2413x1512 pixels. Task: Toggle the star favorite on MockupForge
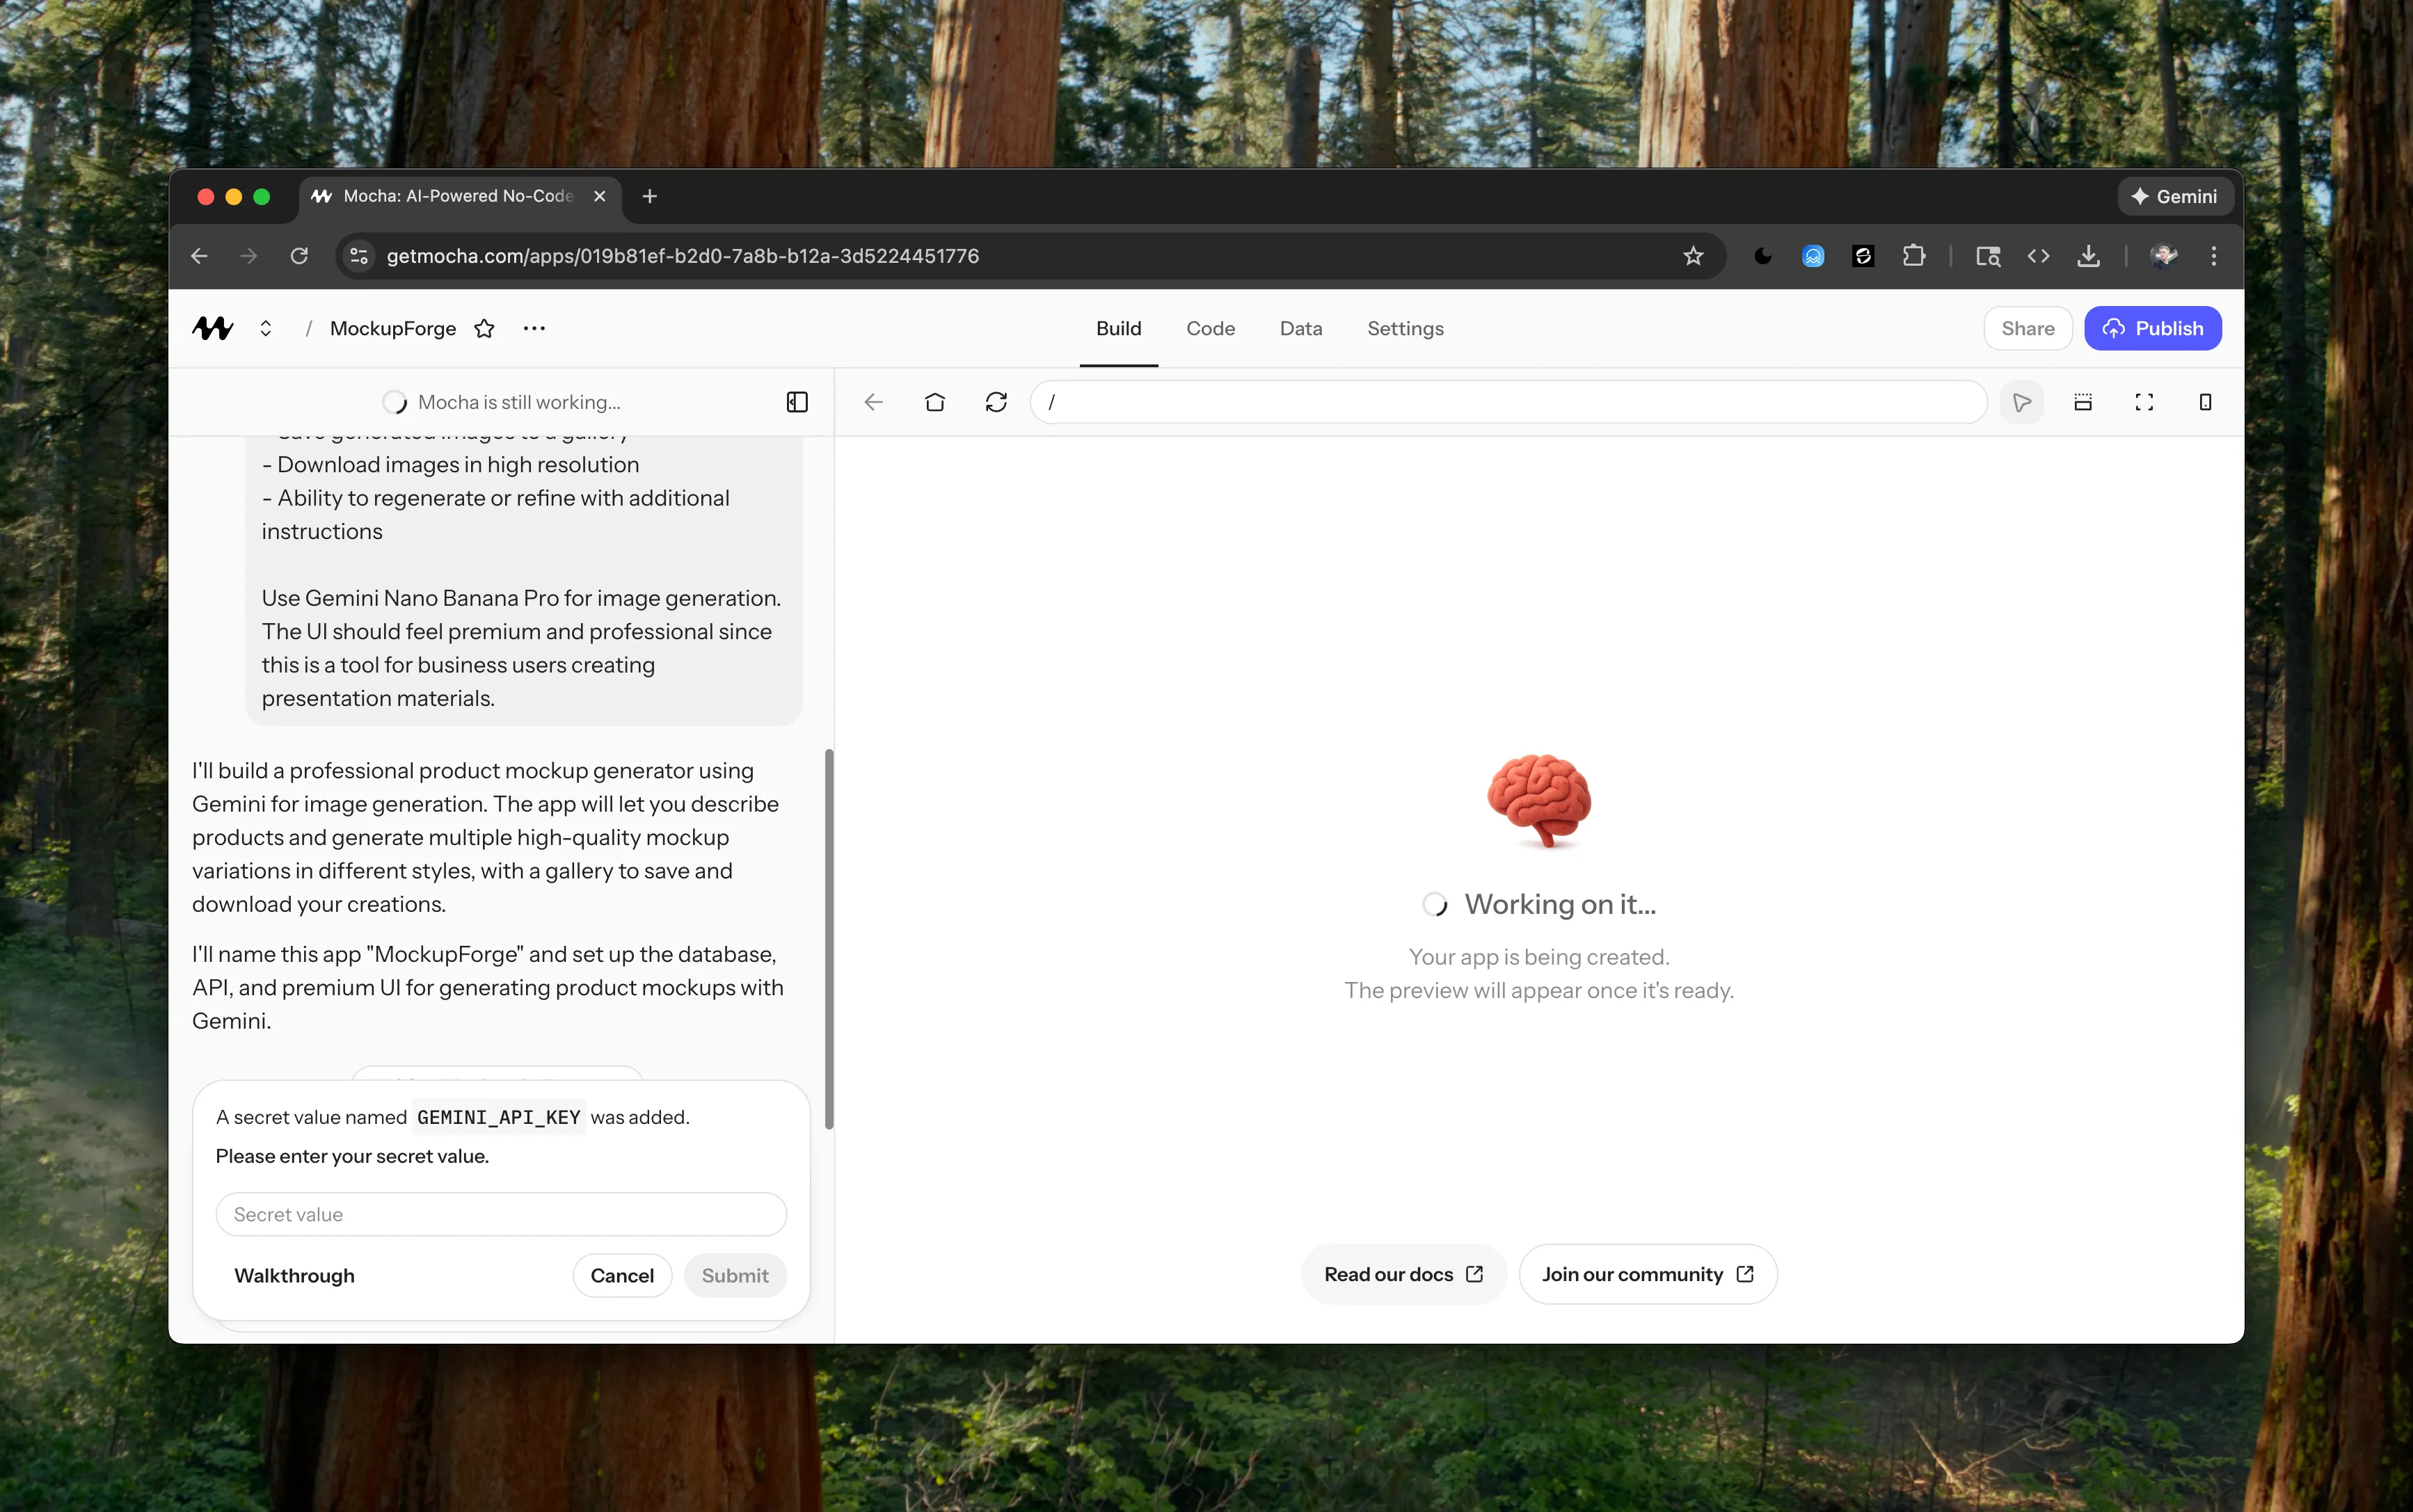coord(484,328)
